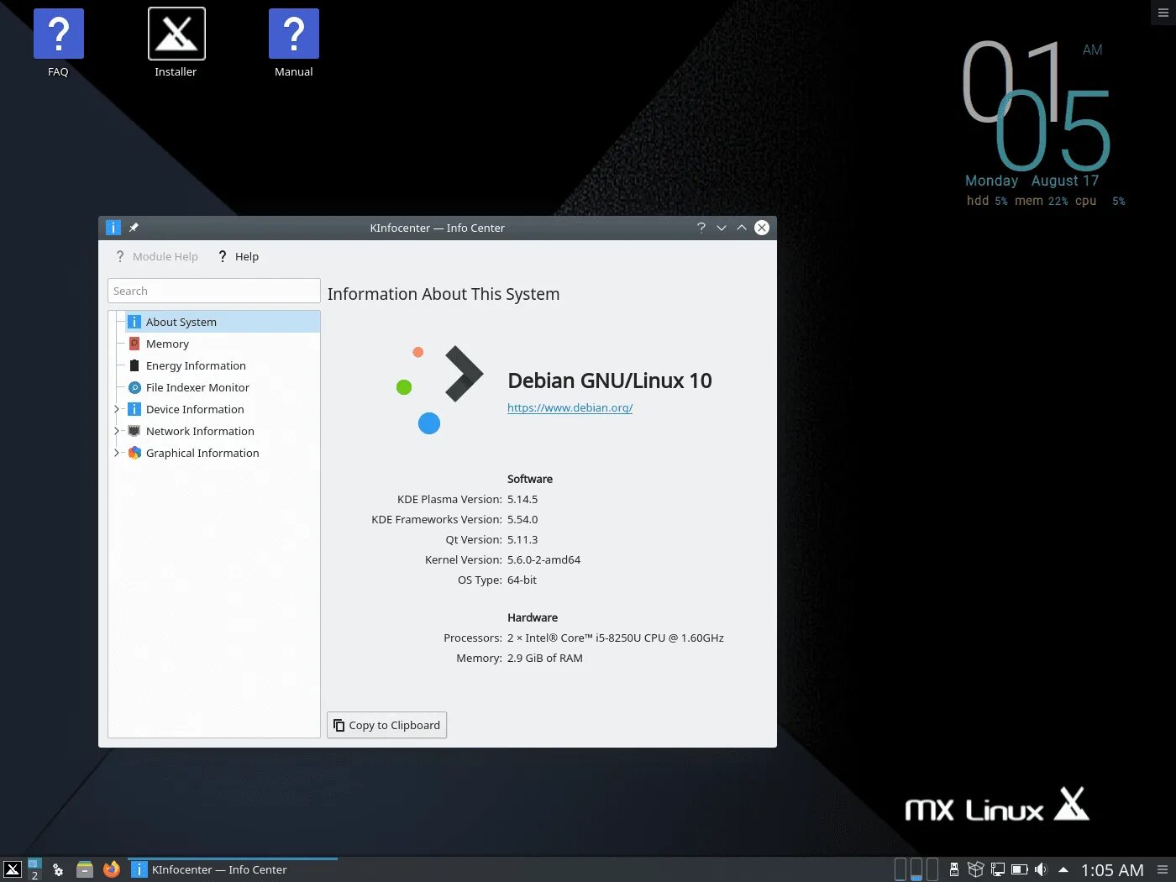
Task: Click the middle system monitor bar in tray
Action: click(916, 869)
